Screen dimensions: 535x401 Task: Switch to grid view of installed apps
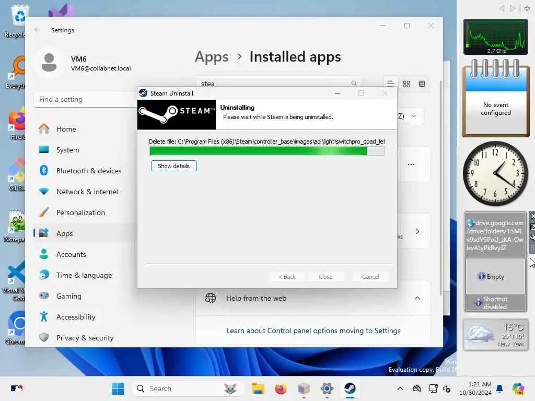(406, 84)
